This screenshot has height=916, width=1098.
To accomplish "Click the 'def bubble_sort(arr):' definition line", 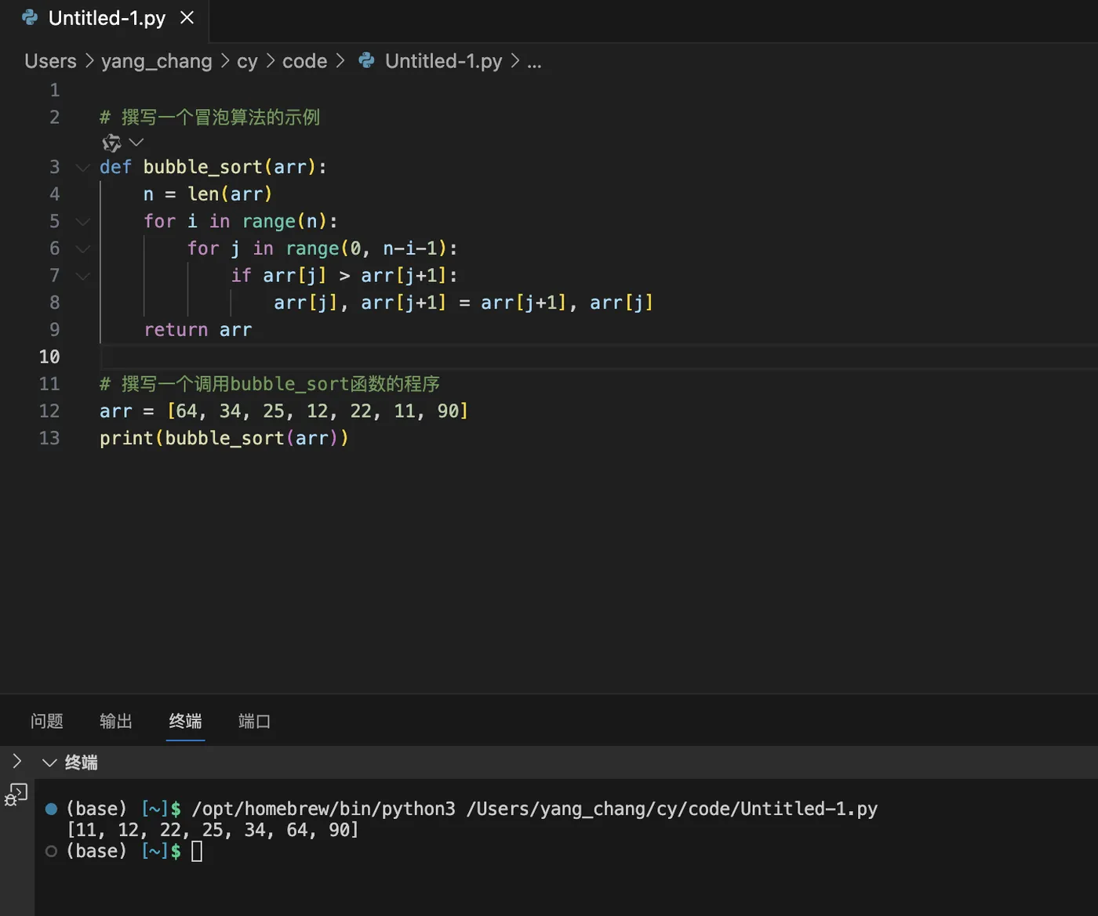I will [x=213, y=167].
